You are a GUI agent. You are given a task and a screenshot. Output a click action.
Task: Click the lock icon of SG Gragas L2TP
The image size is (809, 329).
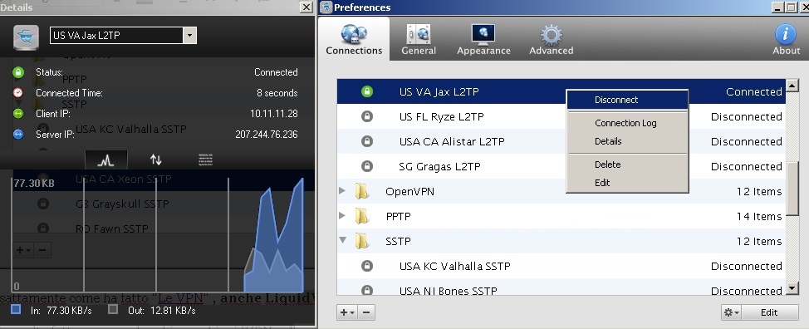[367, 166]
